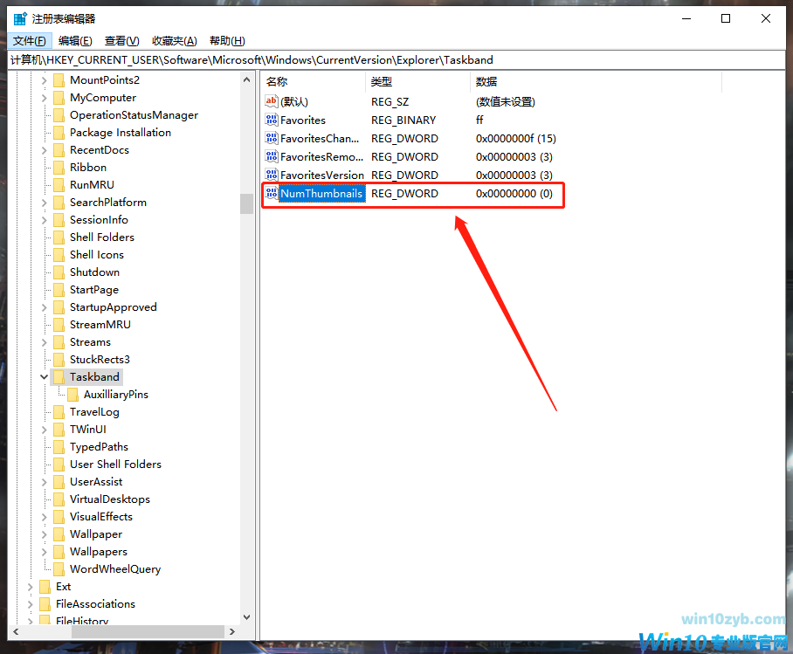Click the NumThumbnails DWORD value icon
Screen dimensions: 793x654
272,193
